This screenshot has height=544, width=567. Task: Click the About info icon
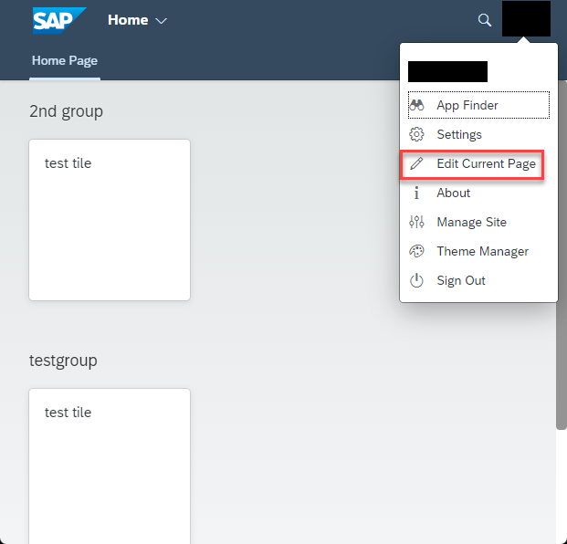[416, 193]
